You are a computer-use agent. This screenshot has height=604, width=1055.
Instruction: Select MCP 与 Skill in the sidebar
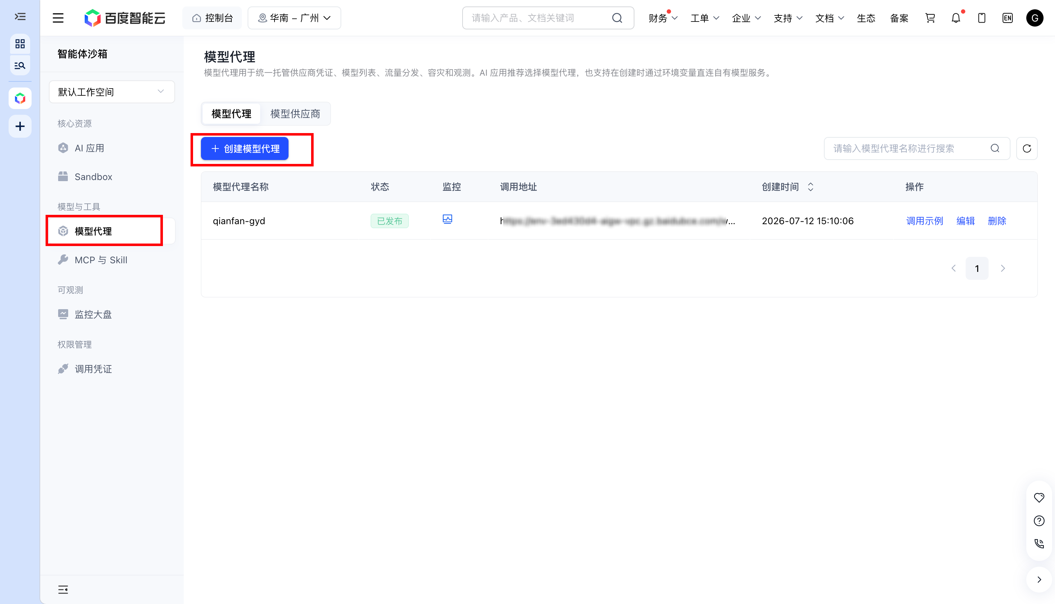pyautogui.click(x=101, y=260)
